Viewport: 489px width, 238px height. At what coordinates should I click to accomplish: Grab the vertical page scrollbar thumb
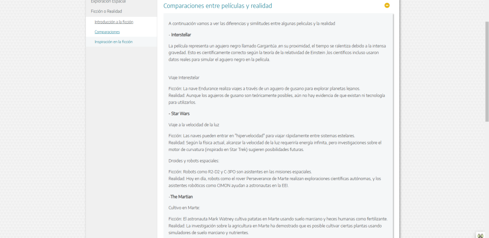click(487, 71)
